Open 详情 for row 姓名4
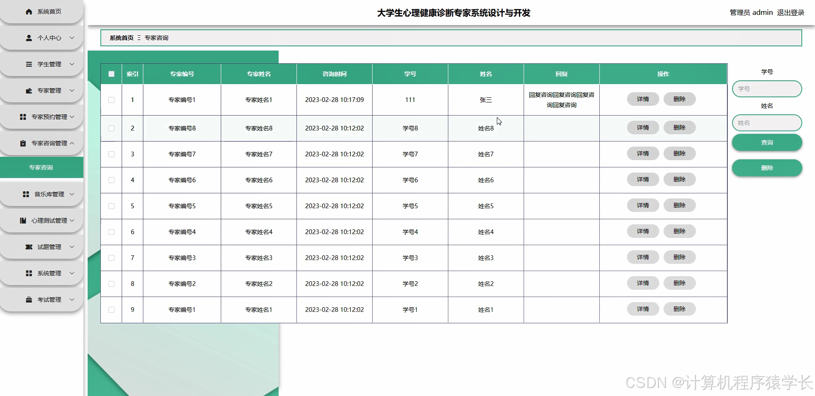Viewport: 815px width, 396px height. (x=643, y=231)
